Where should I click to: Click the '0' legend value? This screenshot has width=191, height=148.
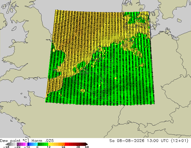coord(37,147)
